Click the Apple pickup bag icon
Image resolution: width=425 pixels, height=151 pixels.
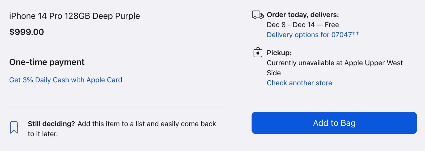[258, 52]
